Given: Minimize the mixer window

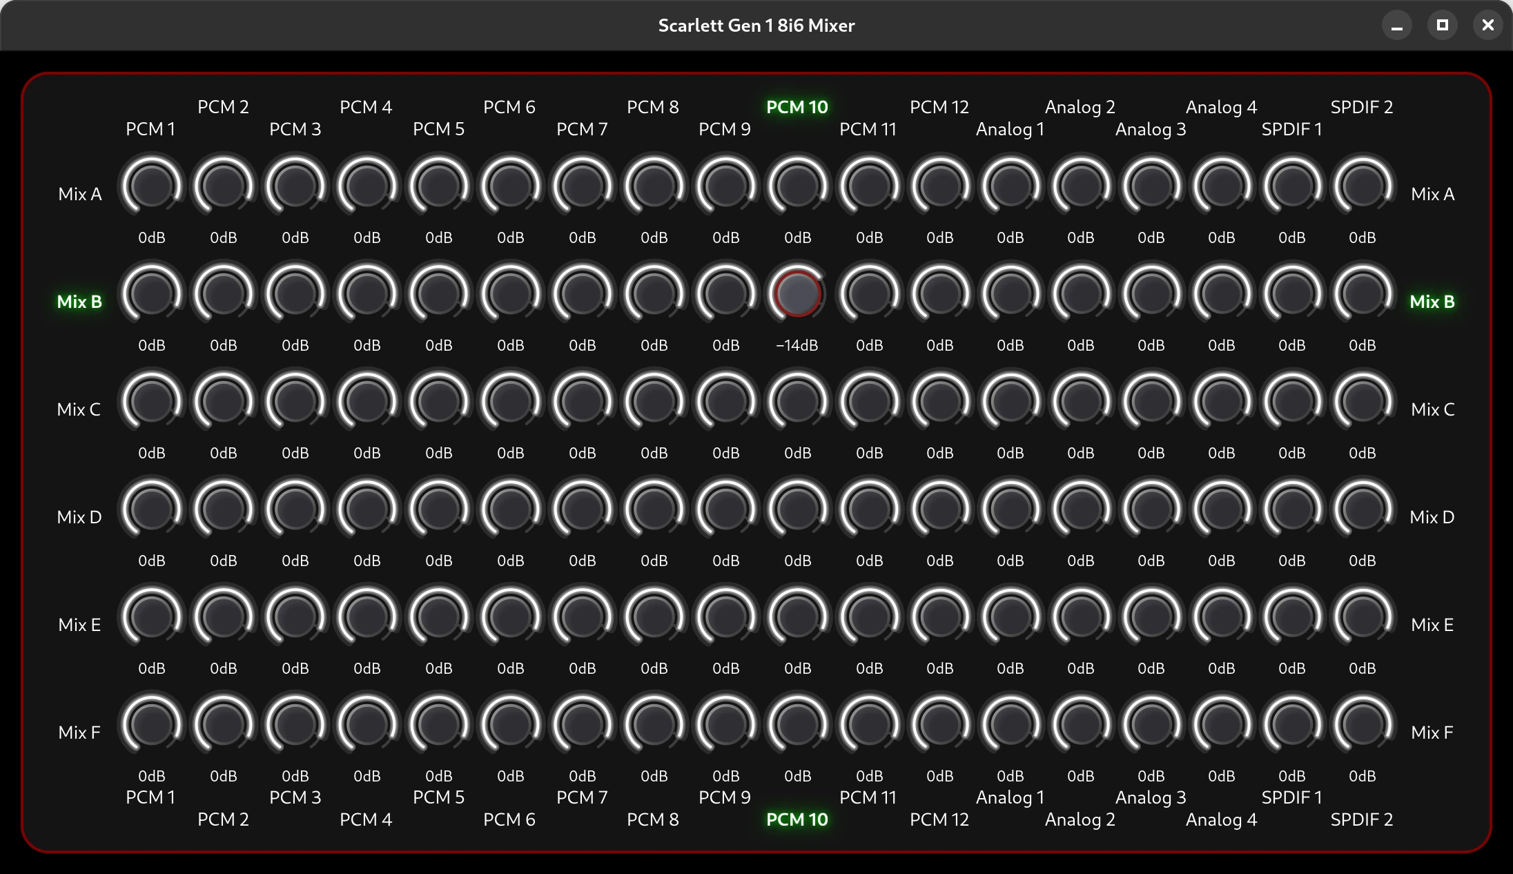Looking at the screenshot, I should [x=1397, y=26].
